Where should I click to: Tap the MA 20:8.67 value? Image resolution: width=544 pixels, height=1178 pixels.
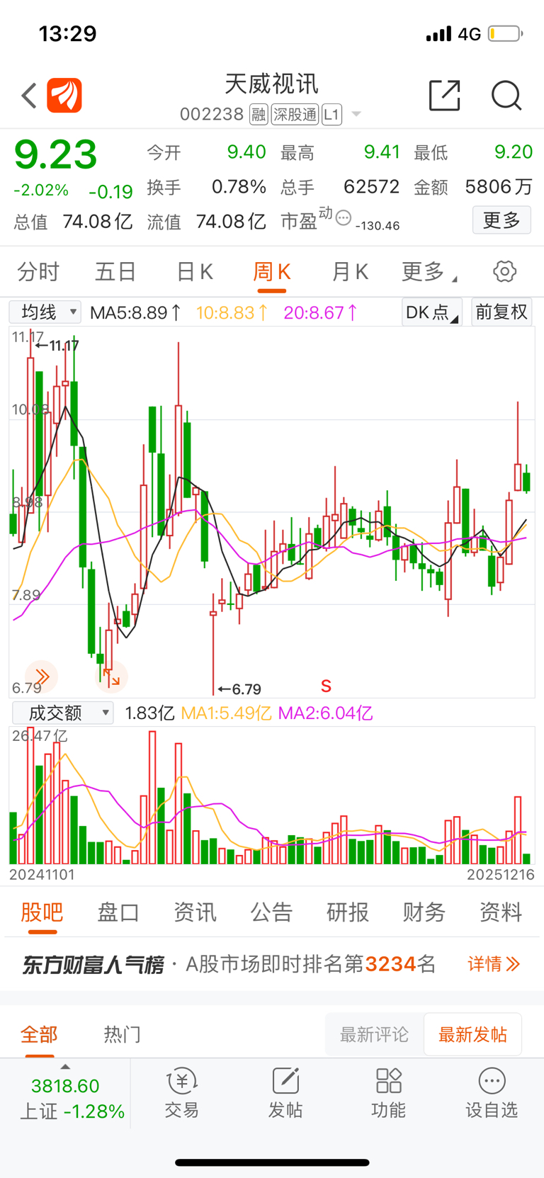[320, 312]
